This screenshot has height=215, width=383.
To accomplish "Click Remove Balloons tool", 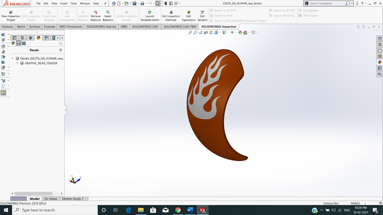I will (95, 16).
